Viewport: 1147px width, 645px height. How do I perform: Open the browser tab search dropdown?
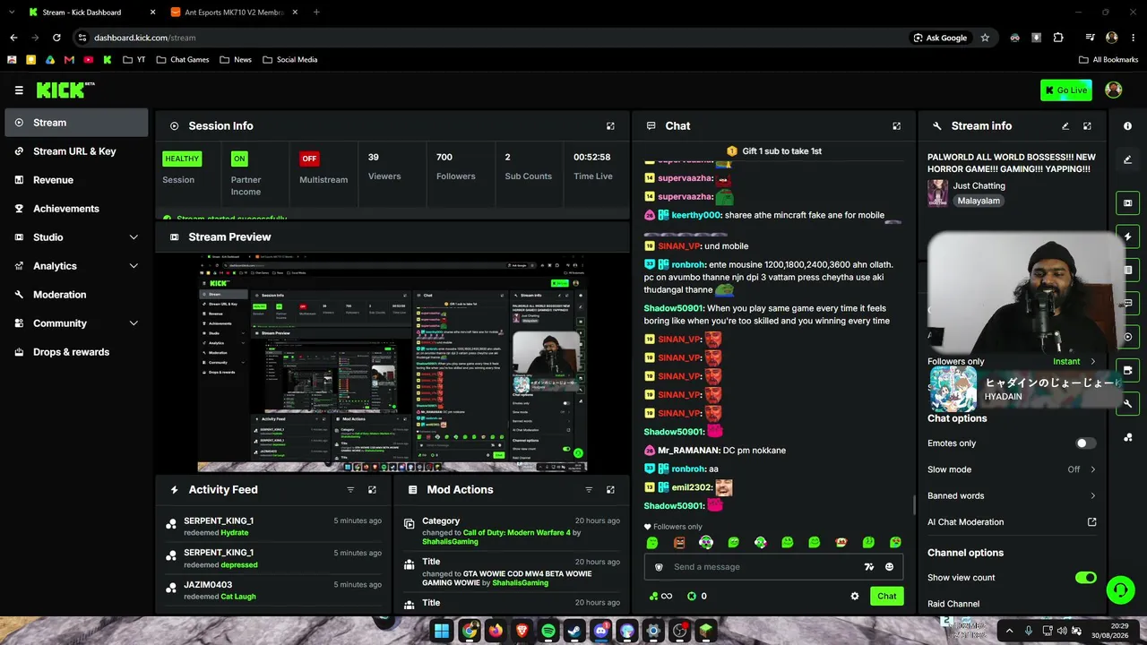pos(11,13)
